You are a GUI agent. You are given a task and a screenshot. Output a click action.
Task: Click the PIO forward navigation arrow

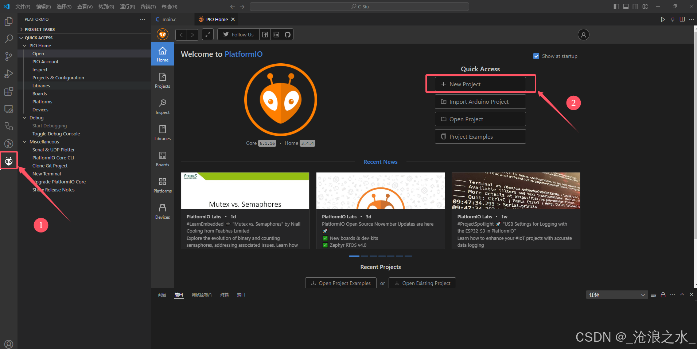[193, 35]
